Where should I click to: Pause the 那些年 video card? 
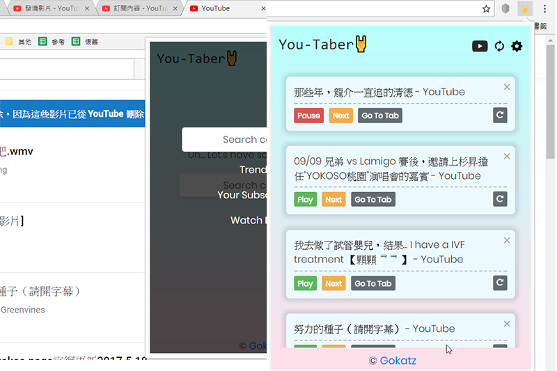[308, 116]
